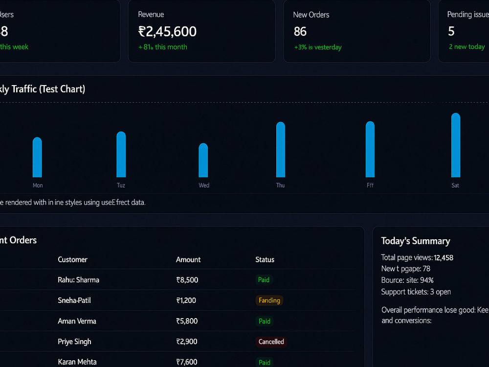Viewport: 489px width, 367px height.
Task: Open the New Orders card title
Action: click(311, 15)
